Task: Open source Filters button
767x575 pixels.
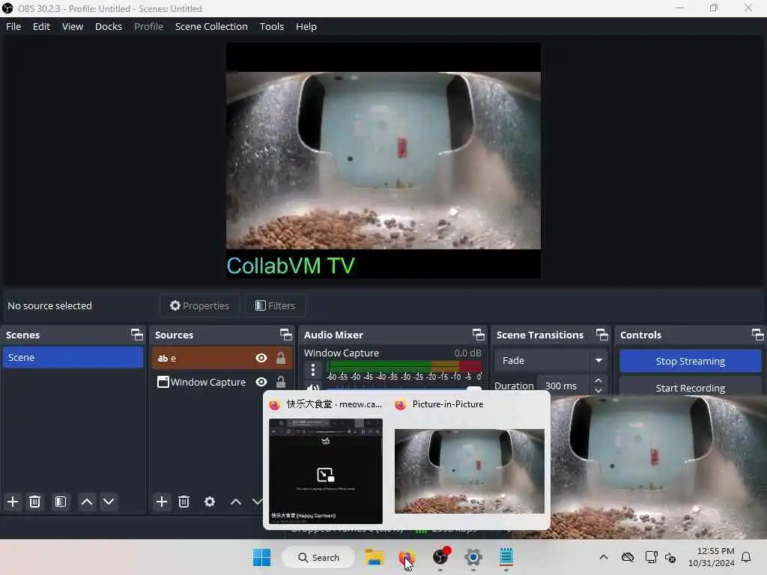Action: [x=276, y=305]
